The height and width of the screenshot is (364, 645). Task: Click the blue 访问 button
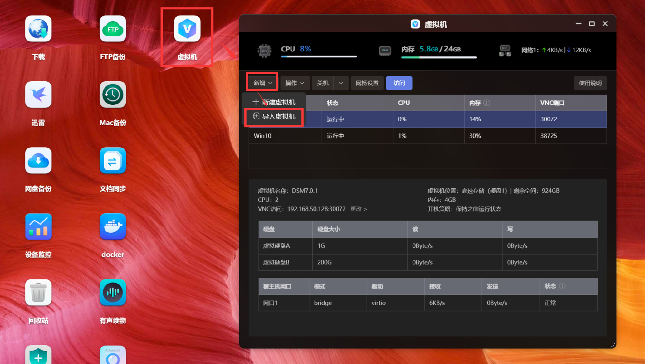[x=399, y=83]
